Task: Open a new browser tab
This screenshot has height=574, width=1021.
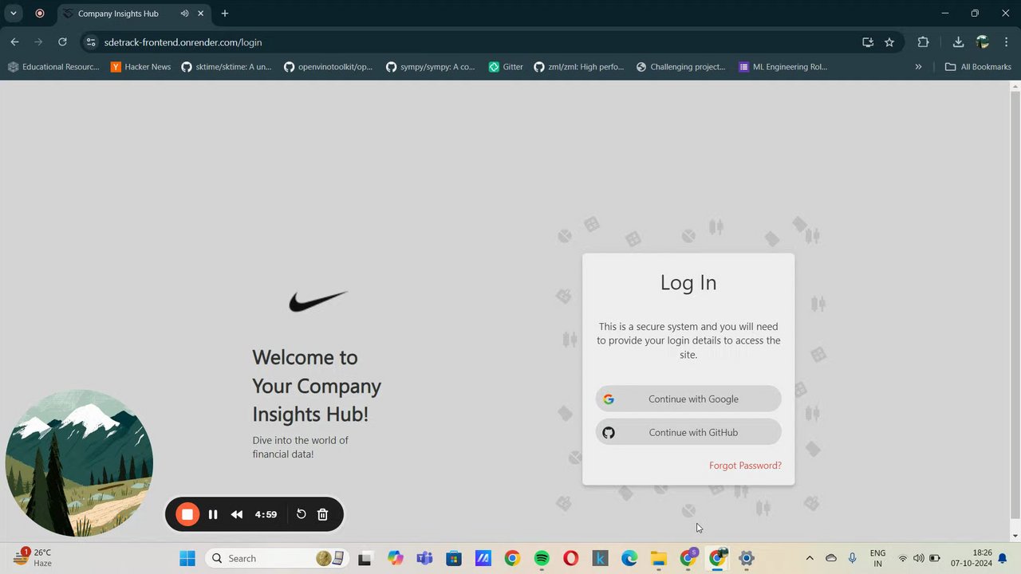Action: [x=225, y=14]
